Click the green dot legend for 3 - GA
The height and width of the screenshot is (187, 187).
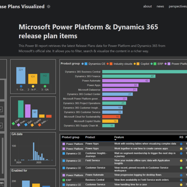pyautogui.click(x=45, y=86)
